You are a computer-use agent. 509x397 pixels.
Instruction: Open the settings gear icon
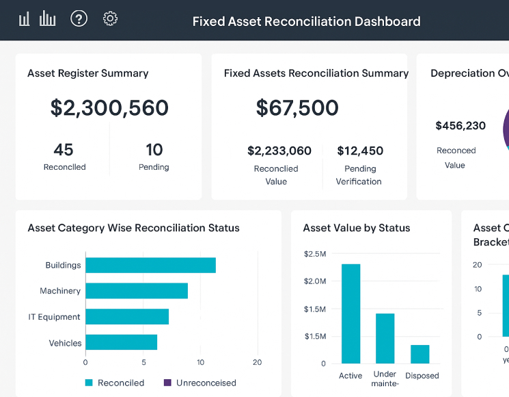(111, 18)
